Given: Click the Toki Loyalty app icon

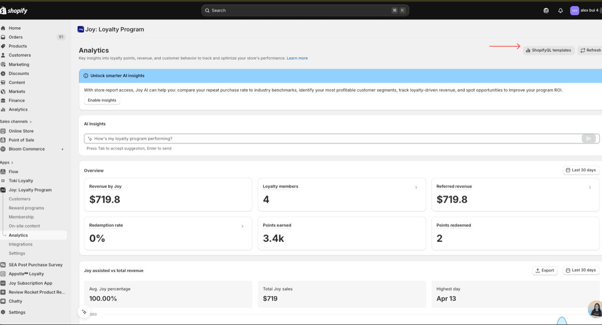Looking at the screenshot, I should (x=3, y=180).
